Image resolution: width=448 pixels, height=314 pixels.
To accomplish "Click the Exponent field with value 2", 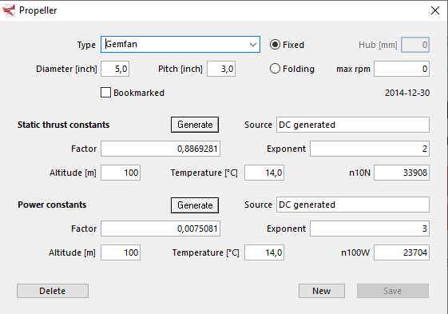I will pos(370,149).
